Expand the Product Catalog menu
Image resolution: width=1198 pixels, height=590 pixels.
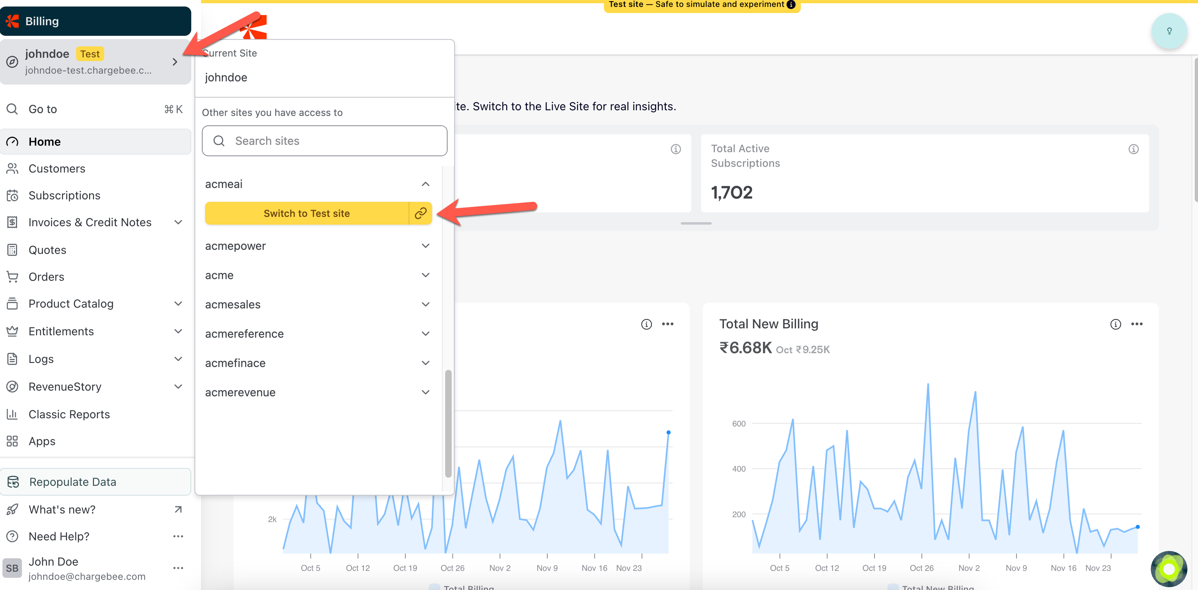point(178,304)
